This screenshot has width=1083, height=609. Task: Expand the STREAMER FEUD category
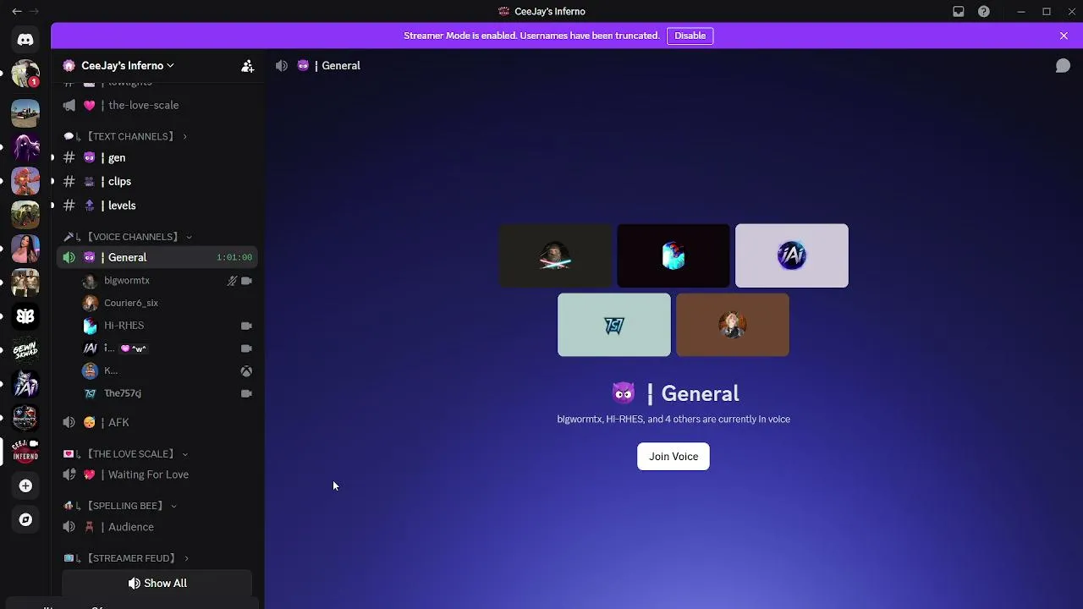pyautogui.click(x=126, y=558)
